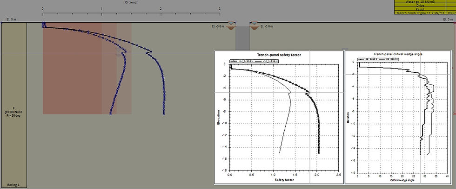Click the 'El. 0 m' label at top right
Image resolution: width=456 pixels, height=189 pixels.
tap(448, 19)
